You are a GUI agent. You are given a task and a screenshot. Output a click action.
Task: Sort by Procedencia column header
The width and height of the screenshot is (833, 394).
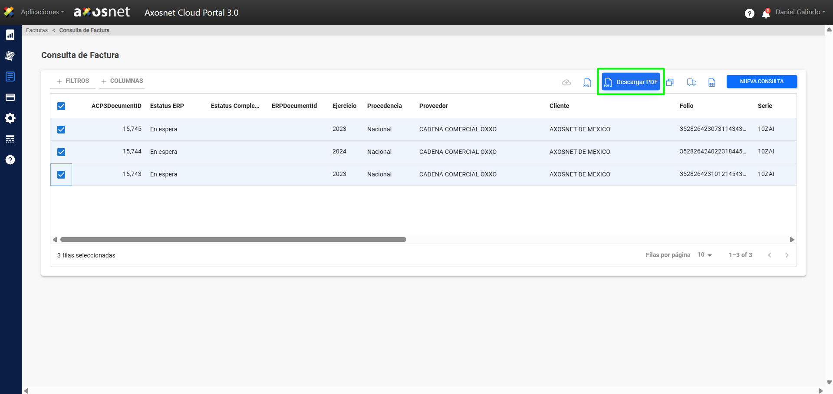coord(385,106)
